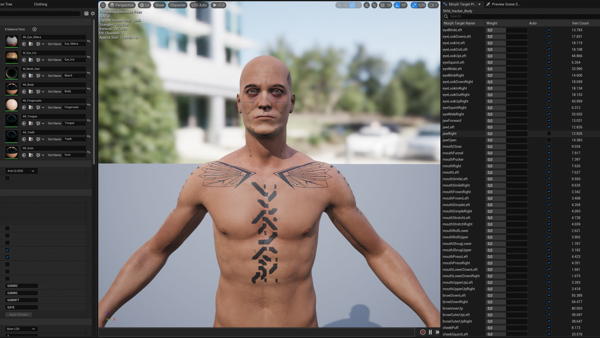Screen dimensions: 600x338
Task: Tick the checkbox below Auto (LOD0)
Action: click(7, 178)
